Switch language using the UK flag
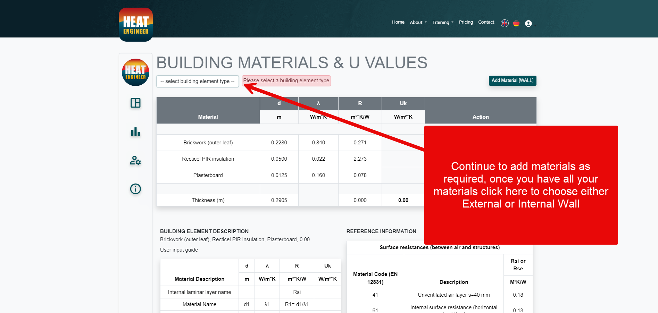The image size is (658, 313). tap(505, 23)
